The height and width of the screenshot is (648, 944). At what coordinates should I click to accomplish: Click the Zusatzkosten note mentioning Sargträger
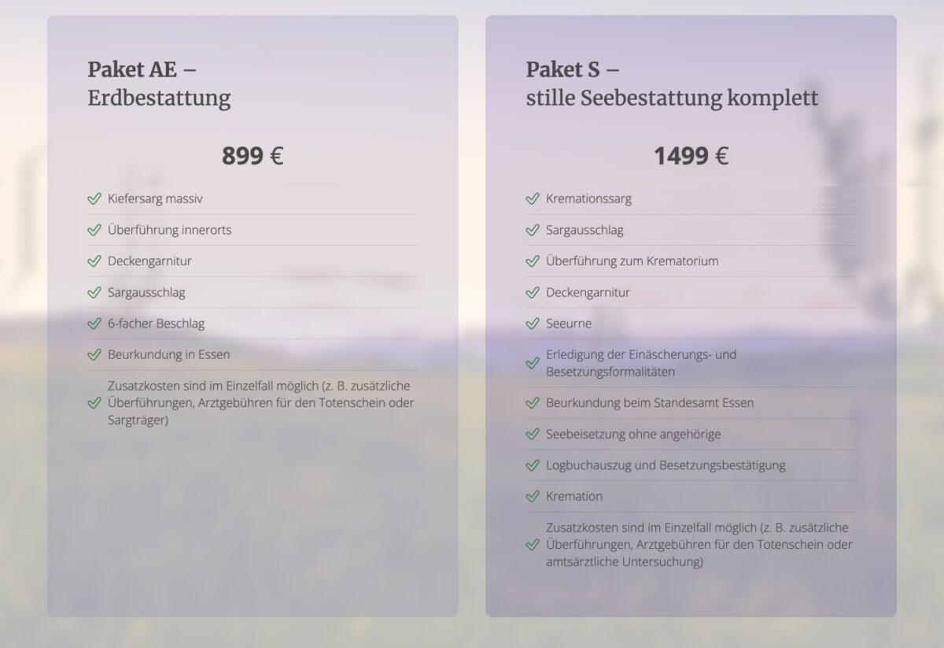point(261,403)
